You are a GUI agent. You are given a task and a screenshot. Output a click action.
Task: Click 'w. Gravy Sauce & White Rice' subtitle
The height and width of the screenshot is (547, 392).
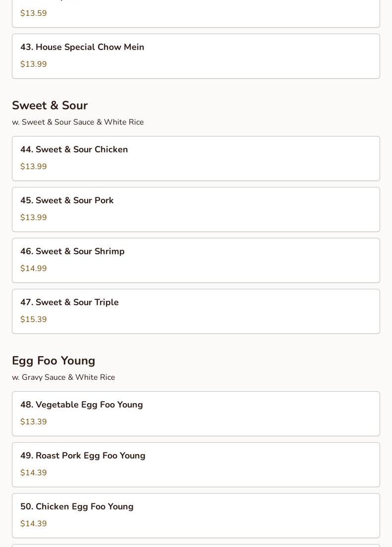(x=63, y=377)
